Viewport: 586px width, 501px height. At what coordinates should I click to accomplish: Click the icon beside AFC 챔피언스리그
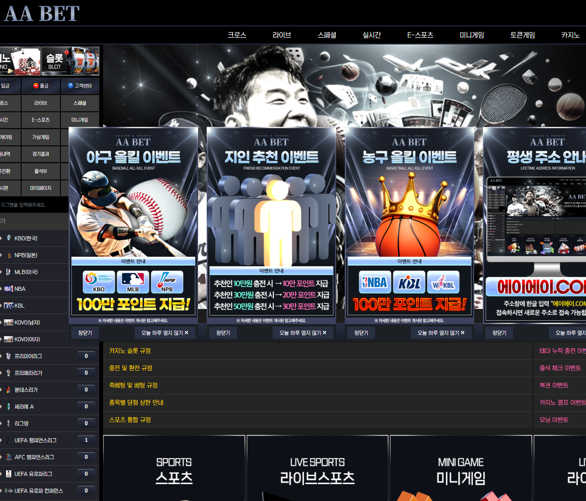pyautogui.click(x=9, y=457)
